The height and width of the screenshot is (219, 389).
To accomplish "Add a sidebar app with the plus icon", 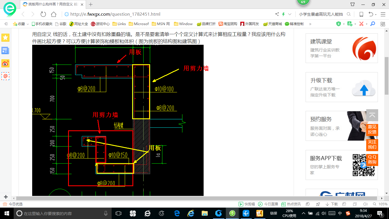I will pyautogui.click(x=6, y=197).
